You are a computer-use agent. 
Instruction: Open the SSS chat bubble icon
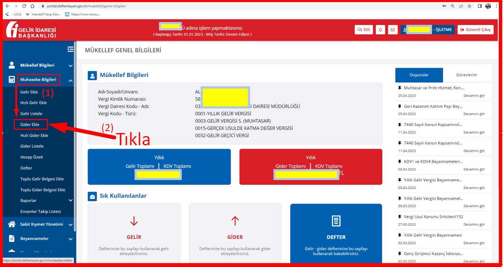point(363,30)
